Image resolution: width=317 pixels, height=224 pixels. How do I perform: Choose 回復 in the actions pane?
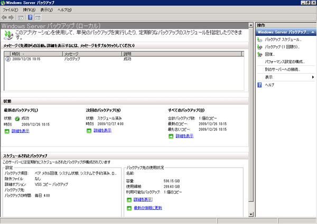269,54
